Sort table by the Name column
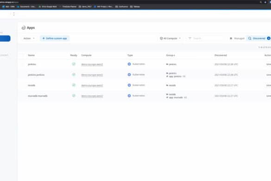This screenshot has height=181, width=271. tap(32, 55)
